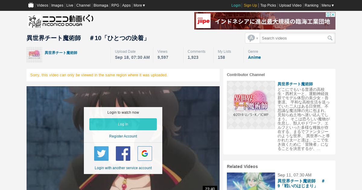Click the My Lists count 158
Screen dimensions: 362x190
[x=221, y=57]
